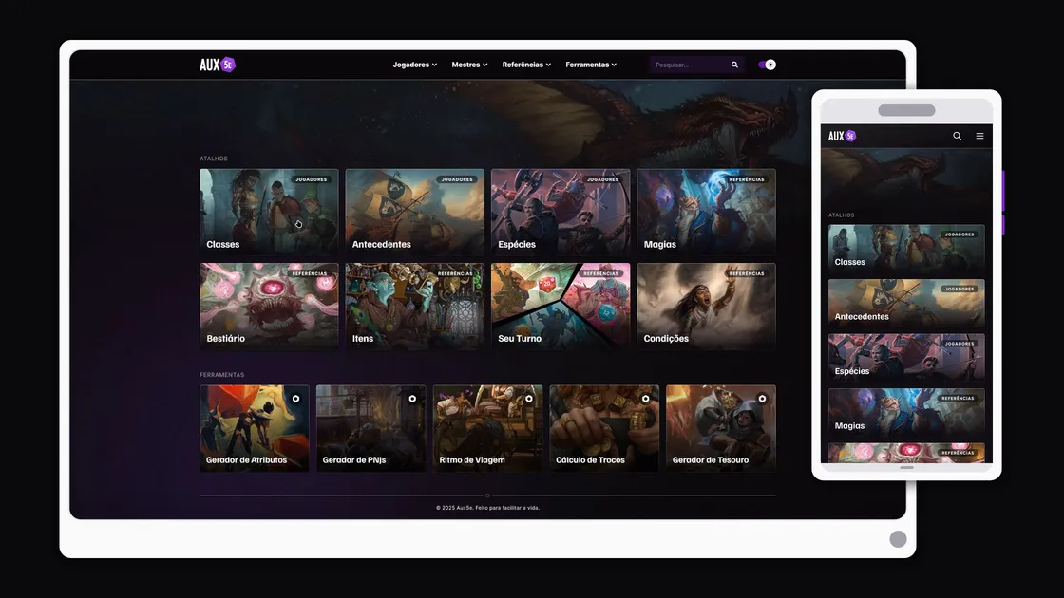Image resolution: width=1064 pixels, height=598 pixels.
Task: Tap the mobile search magnifier icon
Action: [x=957, y=136]
